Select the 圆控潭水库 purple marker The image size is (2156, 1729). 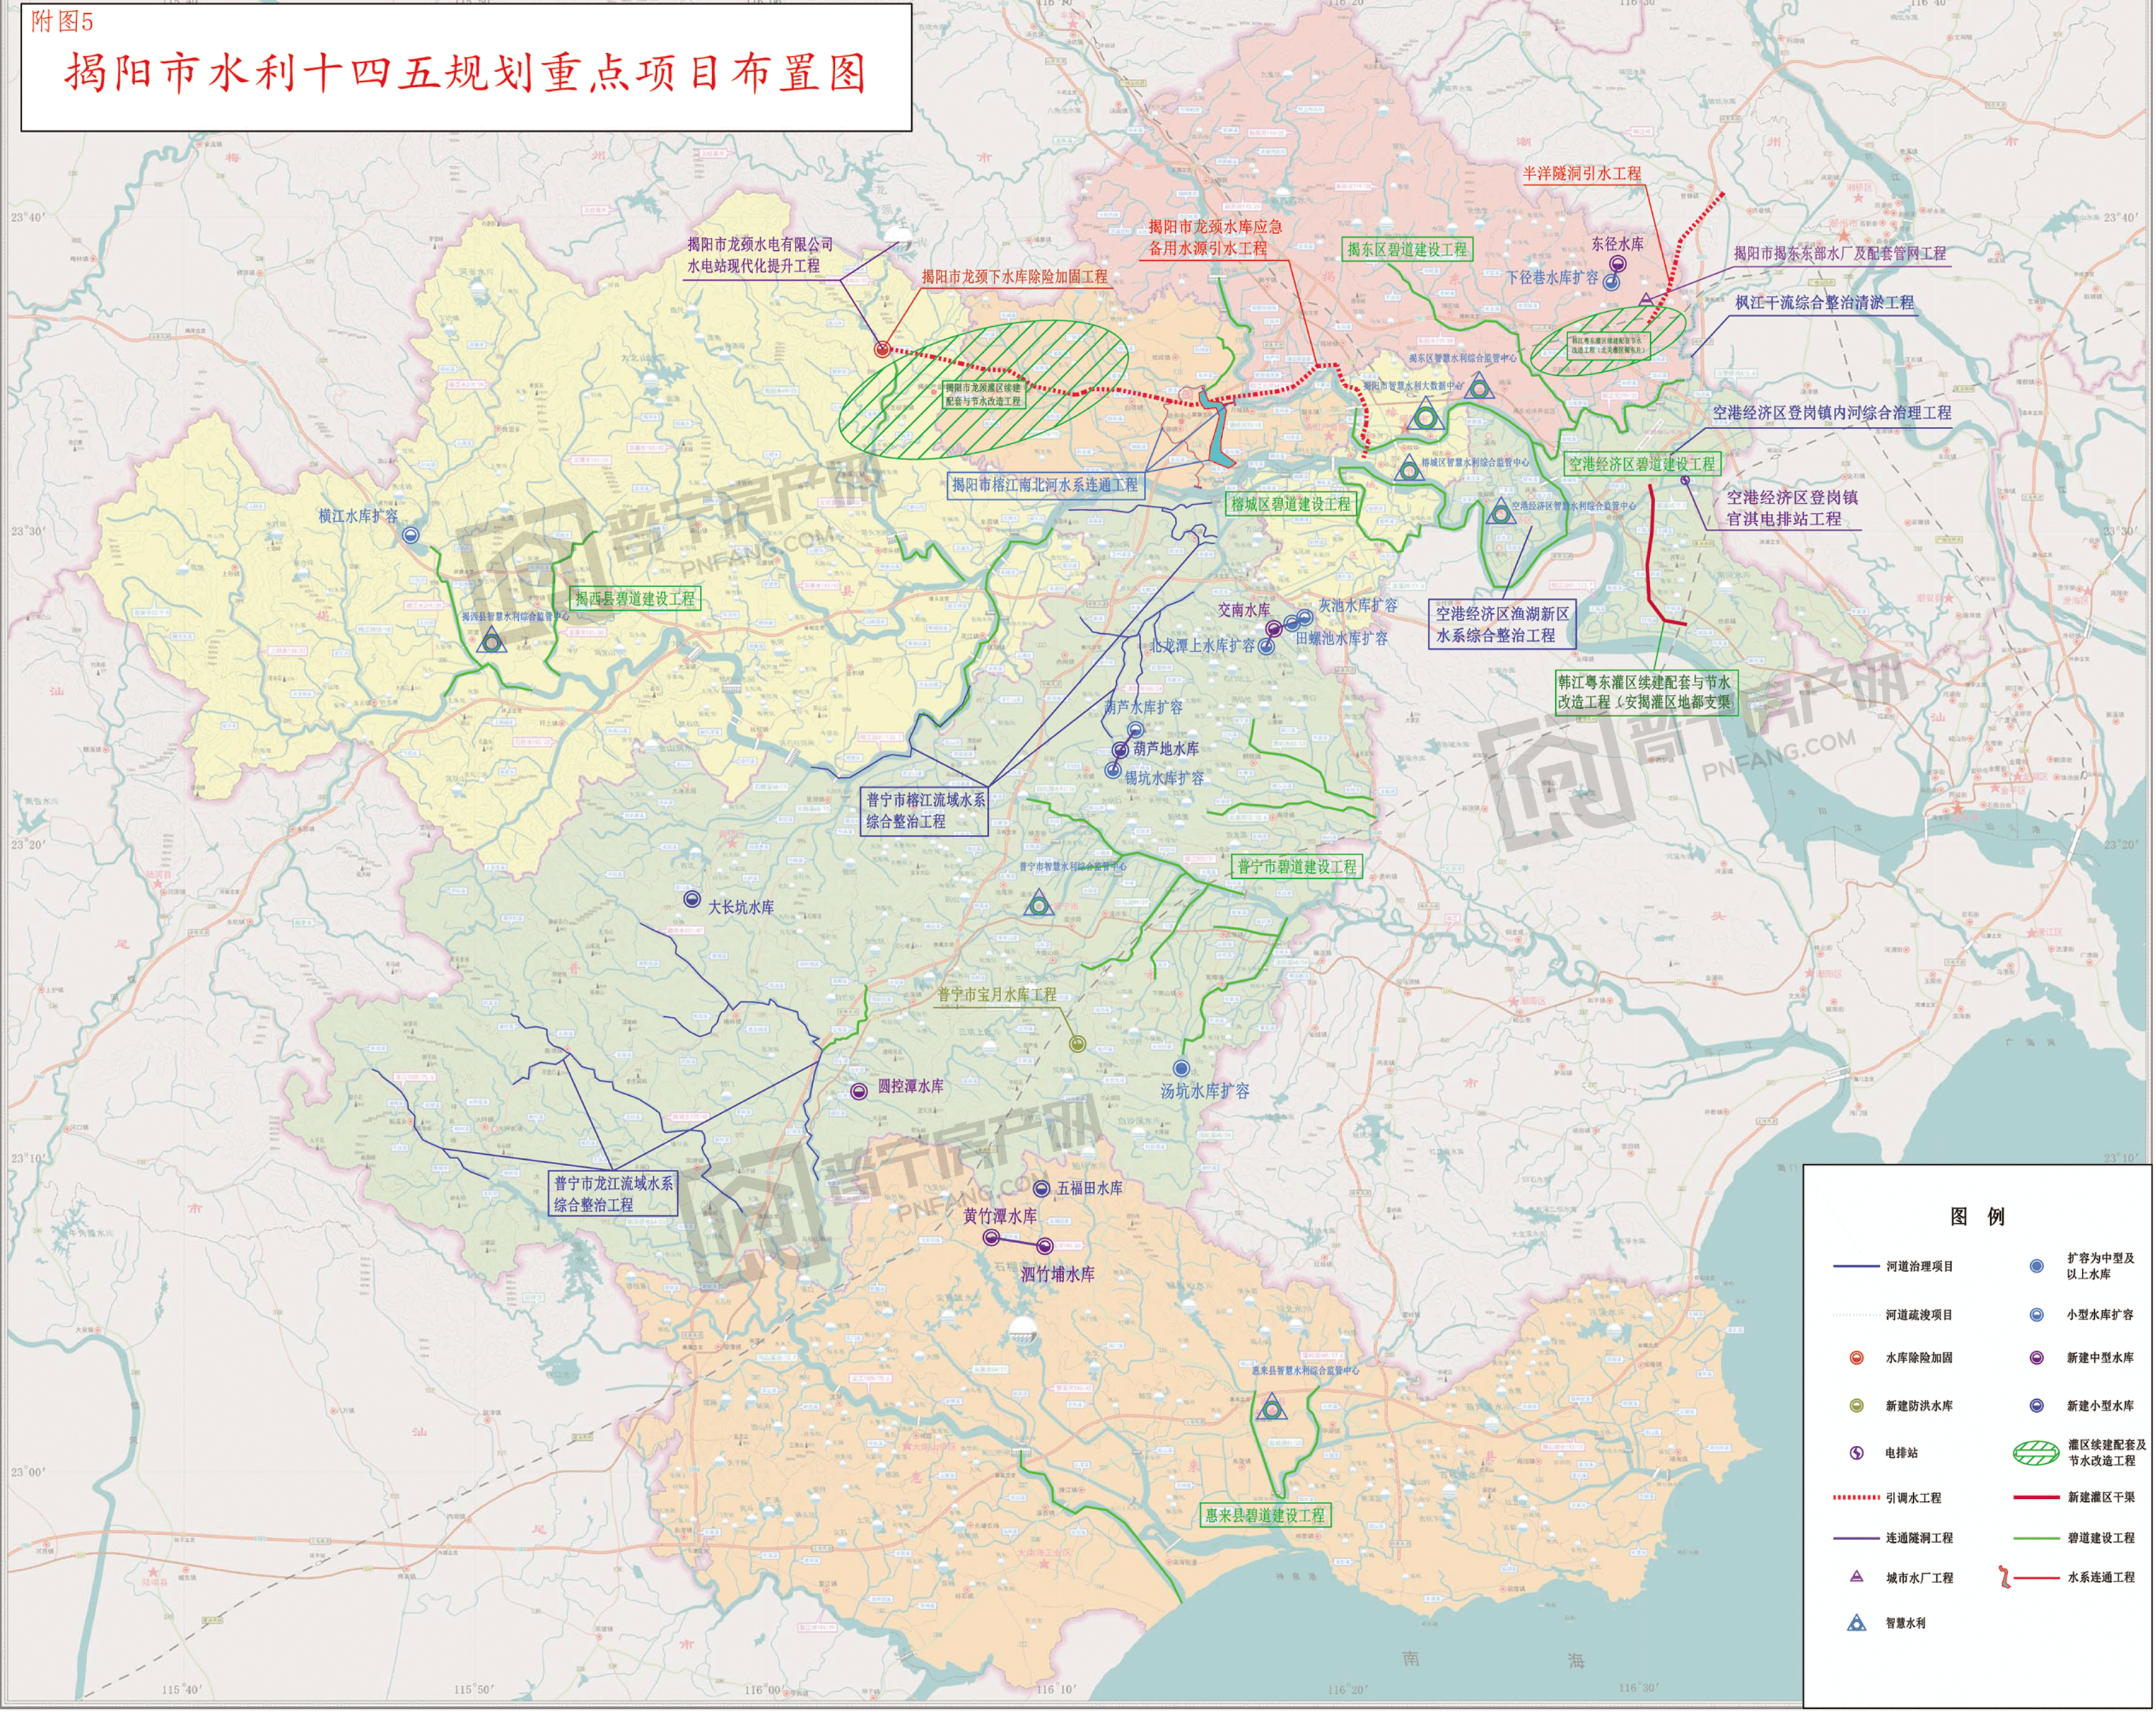859,1092
